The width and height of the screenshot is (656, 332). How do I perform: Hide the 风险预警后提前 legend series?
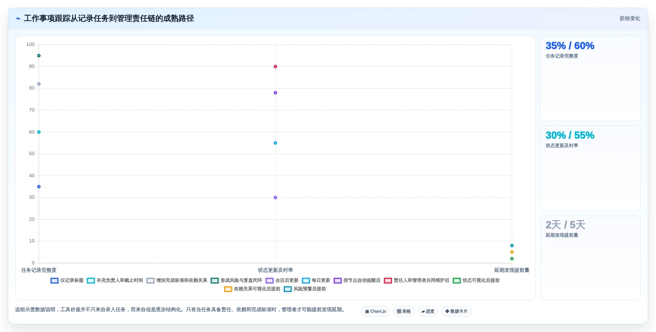tap(305, 289)
